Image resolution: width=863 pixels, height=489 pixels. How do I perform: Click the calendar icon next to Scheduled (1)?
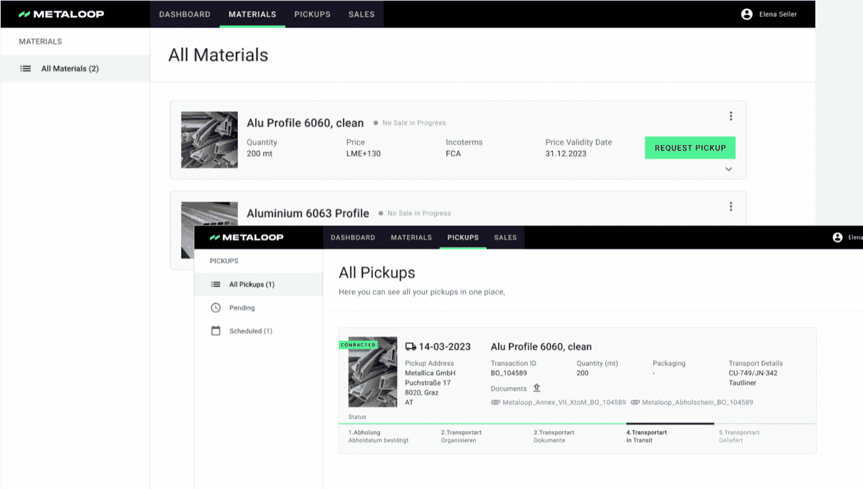(x=216, y=331)
